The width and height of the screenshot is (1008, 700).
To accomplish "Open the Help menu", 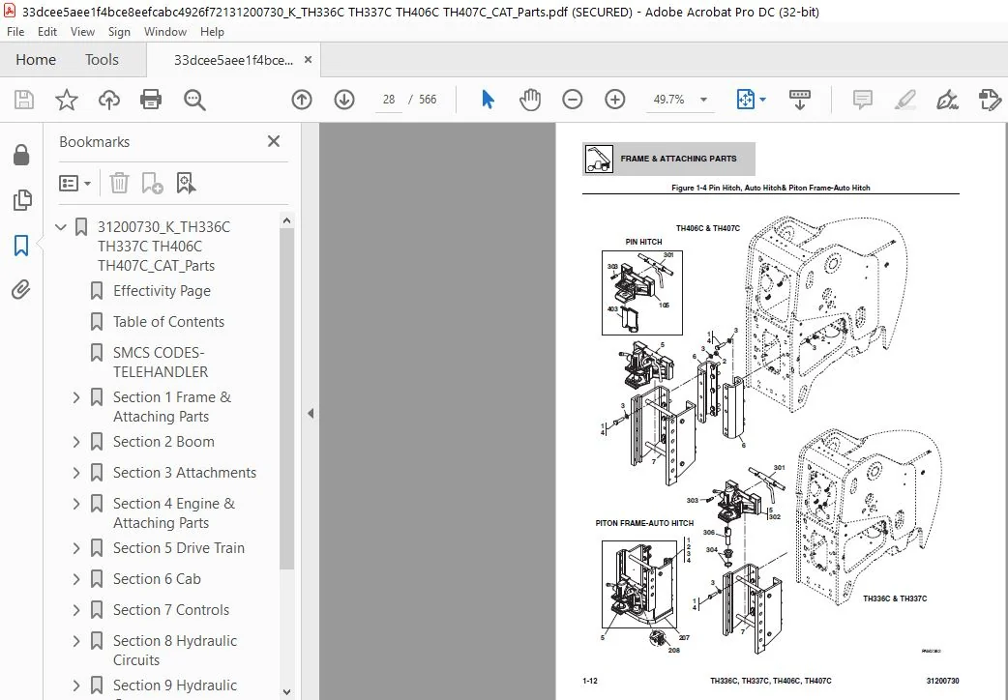I will (212, 32).
